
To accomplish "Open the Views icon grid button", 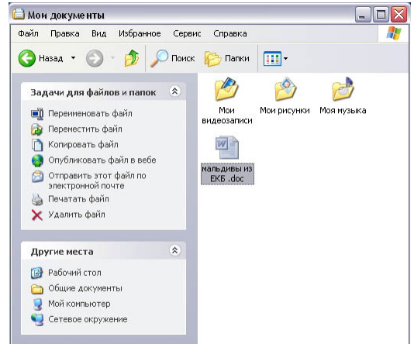I will pos(272,58).
